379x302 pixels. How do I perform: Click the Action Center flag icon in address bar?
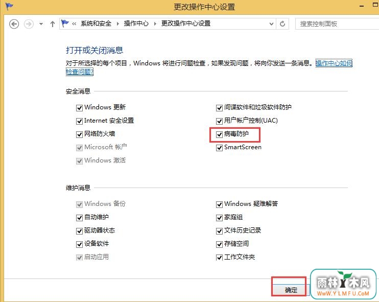65,24
